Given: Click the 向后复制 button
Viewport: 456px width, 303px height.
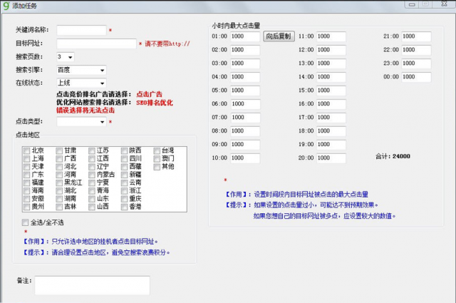Looking at the screenshot, I should 278,36.
